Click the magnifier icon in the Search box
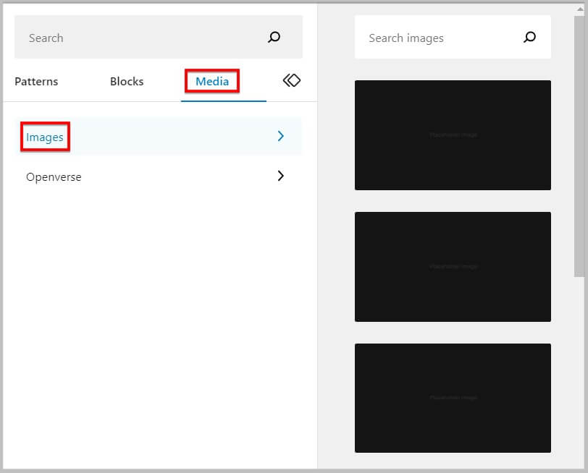Viewport: 588px width, 473px height. tap(274, 38)
